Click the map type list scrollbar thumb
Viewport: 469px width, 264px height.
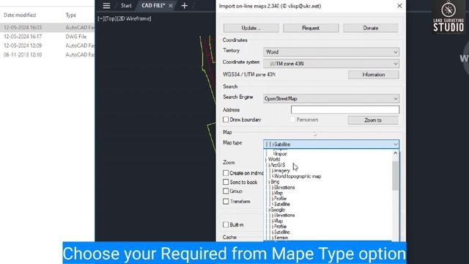[396, 176]
